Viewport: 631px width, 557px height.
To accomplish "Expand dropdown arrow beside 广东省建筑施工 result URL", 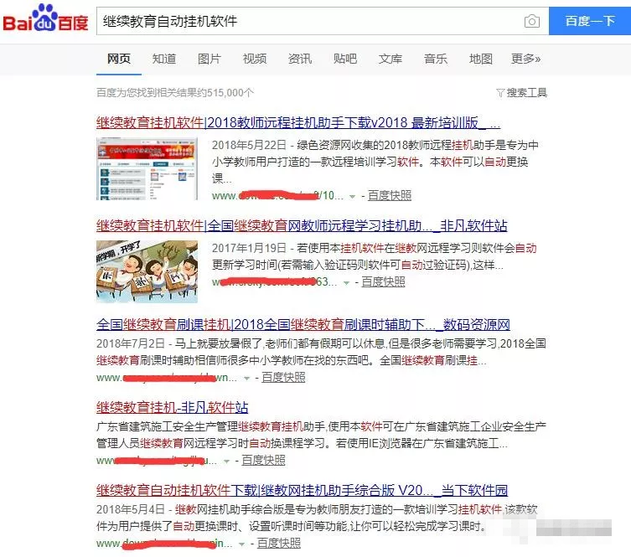I will tap(226, 462).
